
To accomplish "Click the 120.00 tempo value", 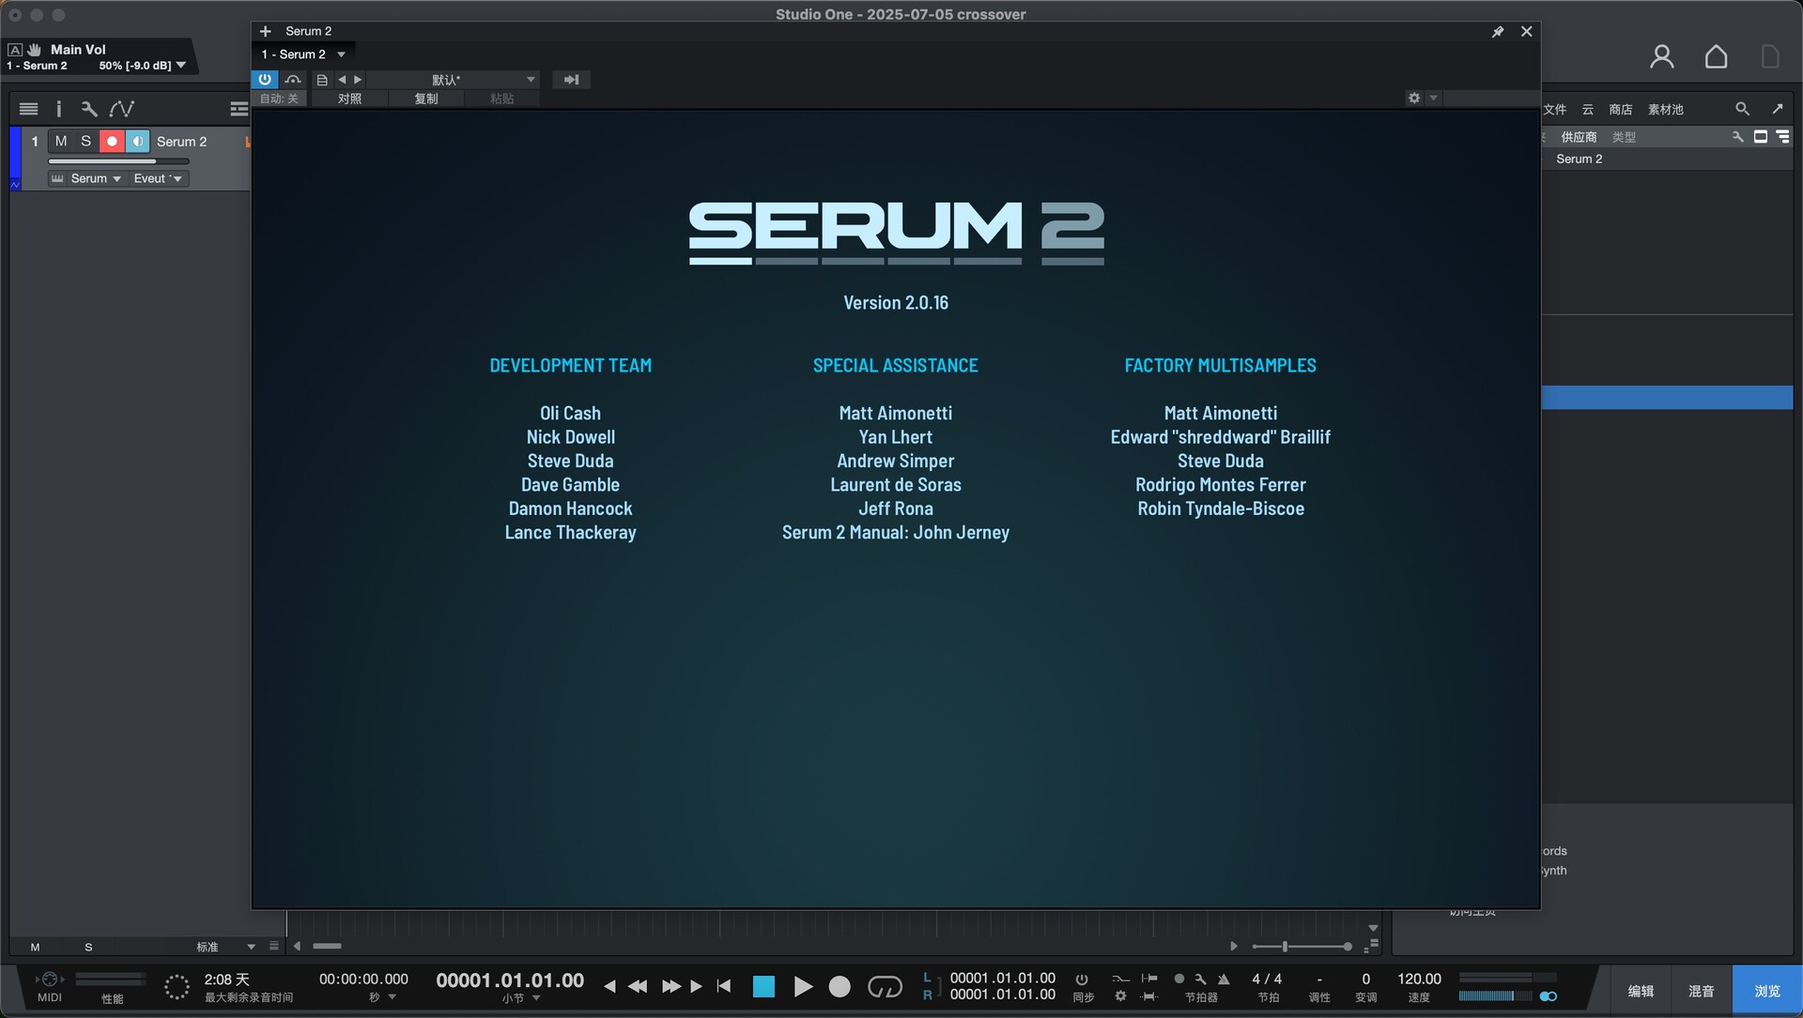I will [x=1419, y=979].
